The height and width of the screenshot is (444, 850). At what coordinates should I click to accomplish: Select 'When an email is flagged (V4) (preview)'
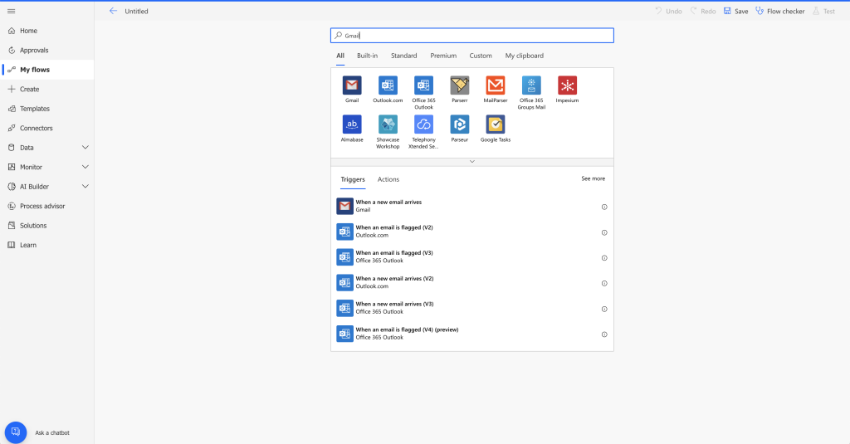point(472,334)
